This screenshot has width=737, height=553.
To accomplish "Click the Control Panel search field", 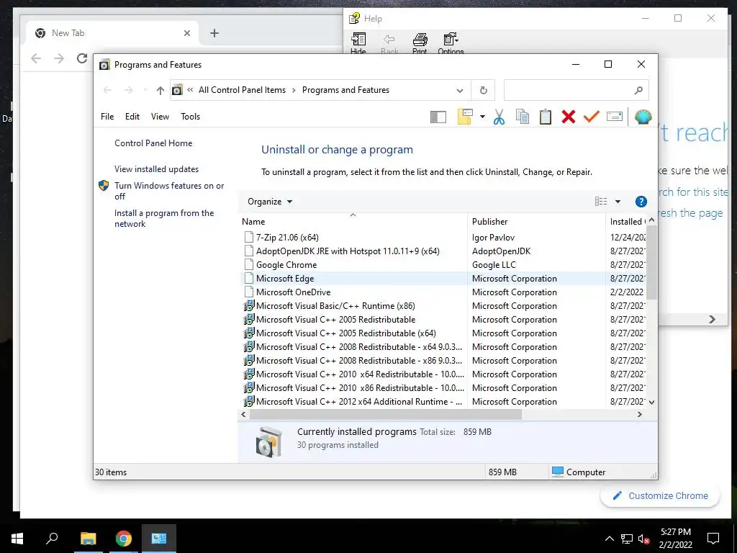I will pos(577,90).
